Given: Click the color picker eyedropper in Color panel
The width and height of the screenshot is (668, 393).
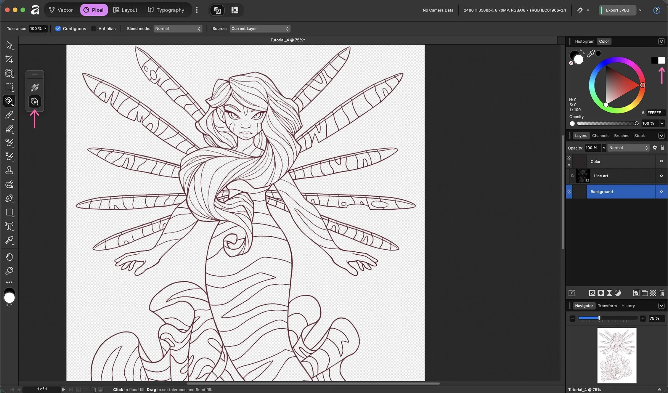Looking at the screenshot, I should click(591, 54).
